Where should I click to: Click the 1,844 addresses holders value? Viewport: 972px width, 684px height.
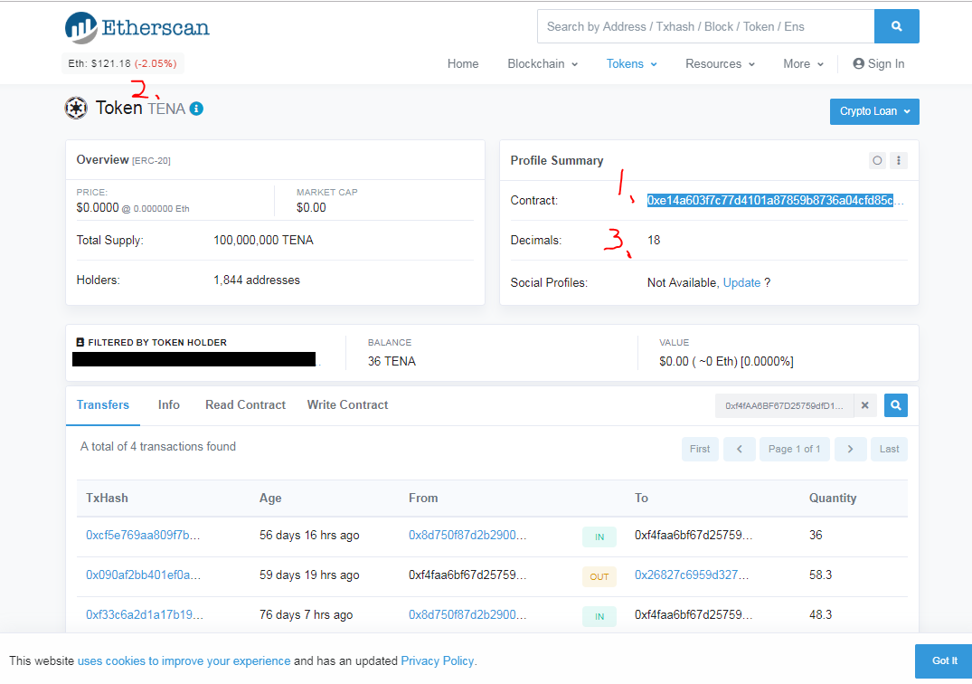coord(257,280)
